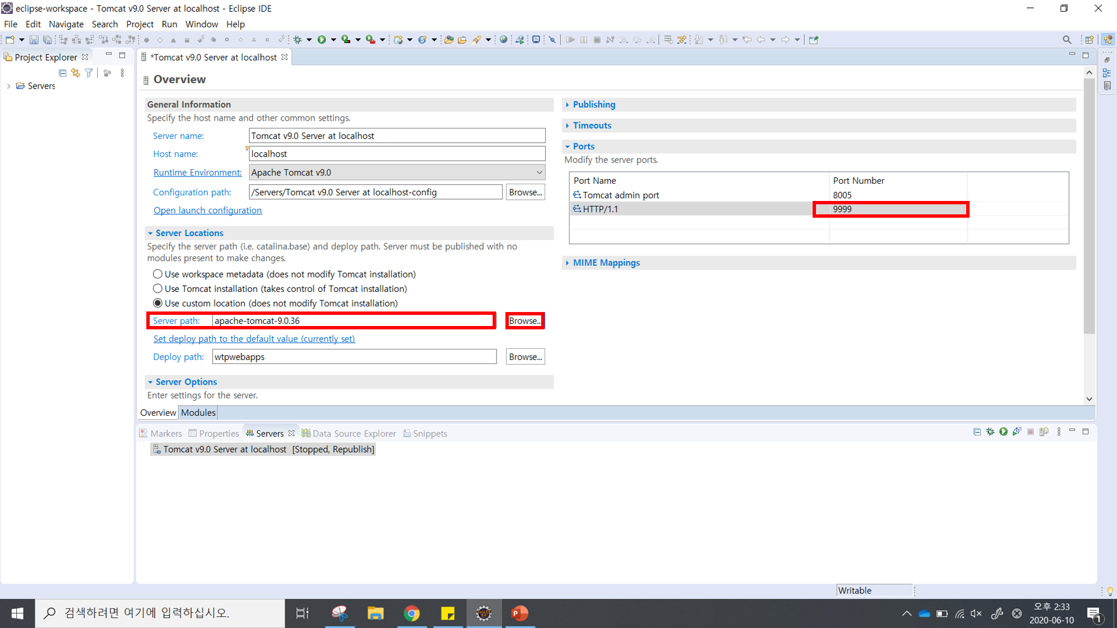Open the Navigate menu
The height and width of the screenshot is (628, 1117).
[66, 24]
